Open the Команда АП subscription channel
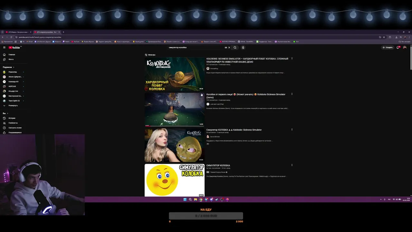 14,82
